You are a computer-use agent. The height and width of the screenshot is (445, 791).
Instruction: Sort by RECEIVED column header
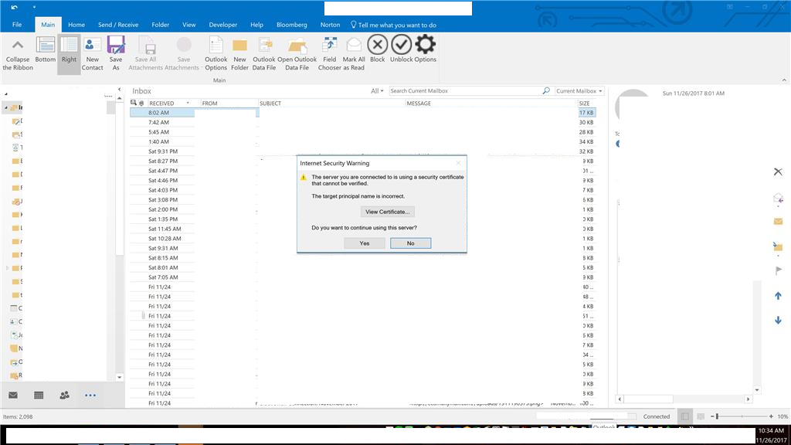169,103
